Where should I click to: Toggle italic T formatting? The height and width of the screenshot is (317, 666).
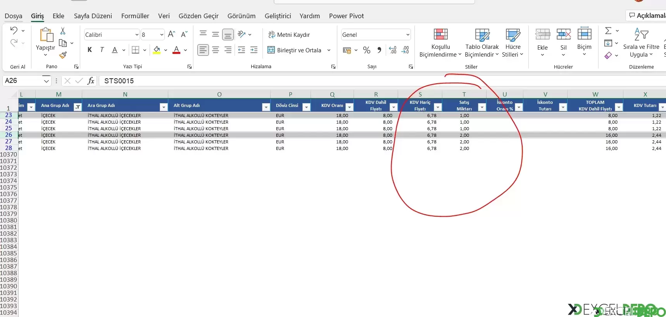(102, 50)
